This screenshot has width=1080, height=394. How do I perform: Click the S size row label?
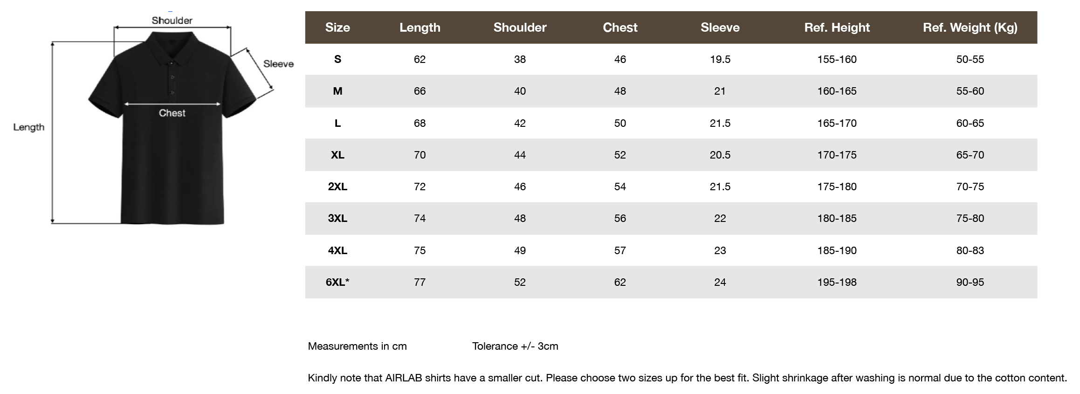[337, 59]
